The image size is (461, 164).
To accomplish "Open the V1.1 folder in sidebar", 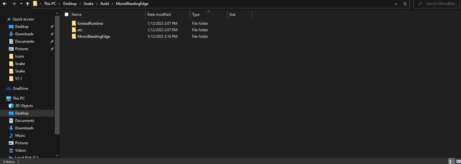I will 18,79.
